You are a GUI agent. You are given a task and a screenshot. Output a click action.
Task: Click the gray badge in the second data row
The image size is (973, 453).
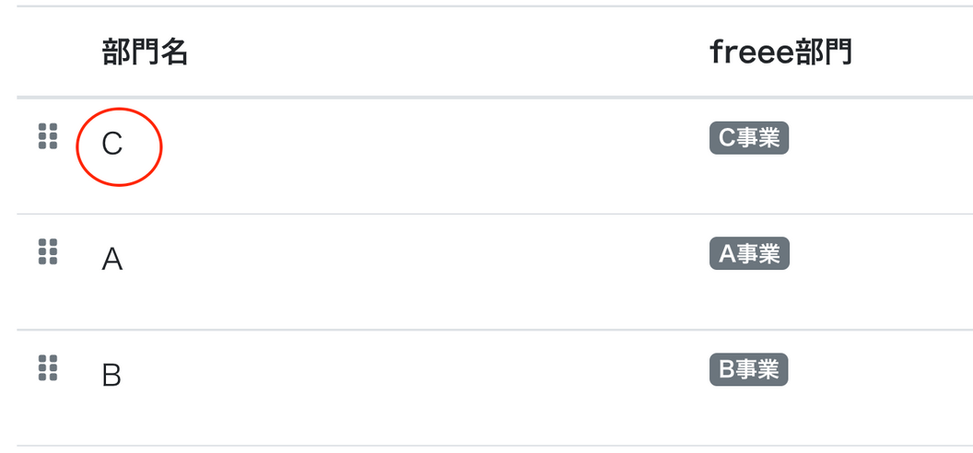point(750,253)
